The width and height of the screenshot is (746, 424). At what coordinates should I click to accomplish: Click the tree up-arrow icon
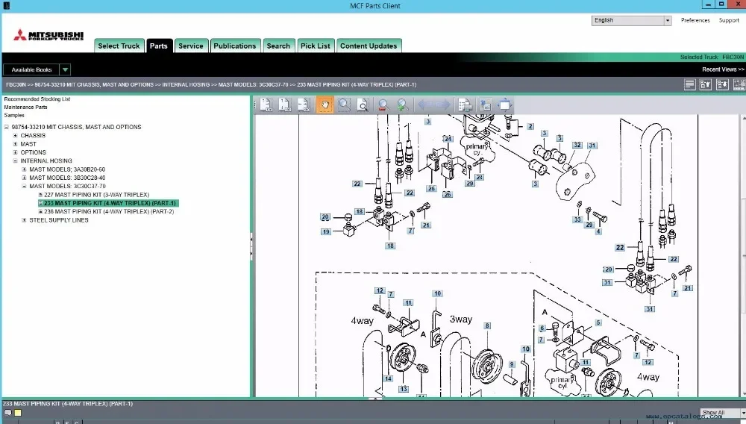coord(706,84)
